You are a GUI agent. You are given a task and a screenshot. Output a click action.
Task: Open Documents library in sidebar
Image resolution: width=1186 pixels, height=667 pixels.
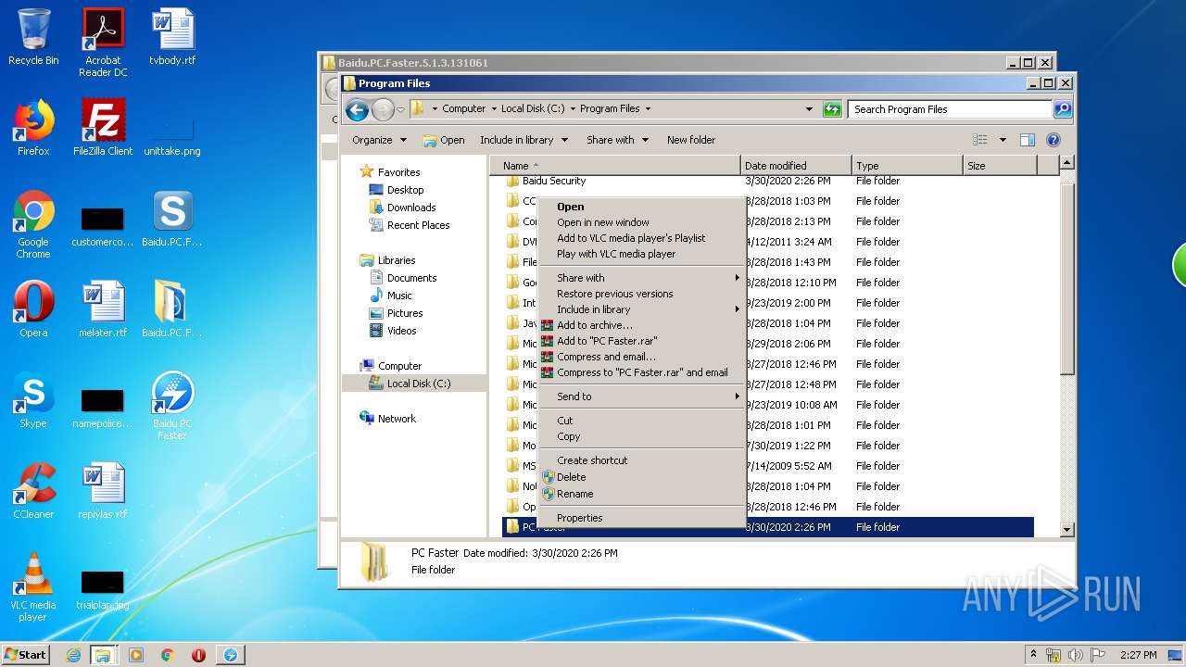click(411, 278)
